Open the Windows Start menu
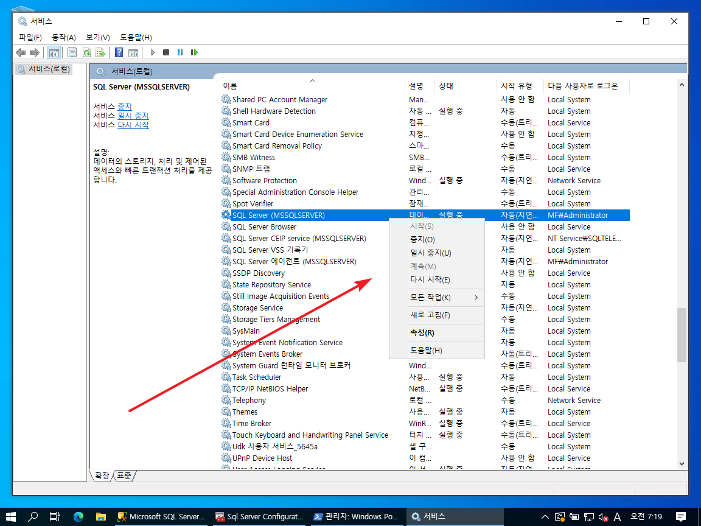Image resolution: width=701 pixels, height=526 pixels. [11, 517]
